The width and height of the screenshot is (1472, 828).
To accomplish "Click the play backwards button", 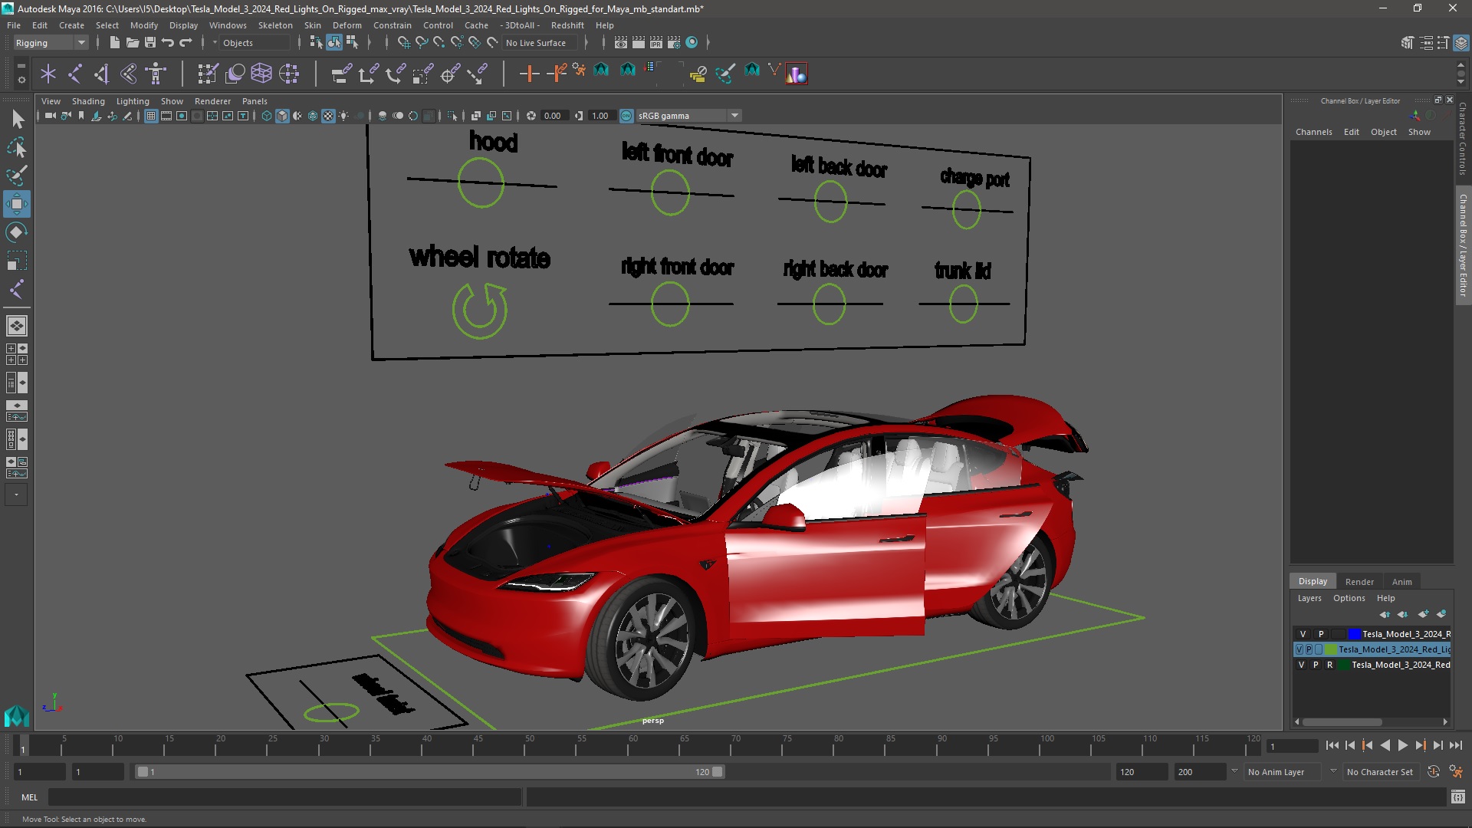I will [x=1385, y=745].
